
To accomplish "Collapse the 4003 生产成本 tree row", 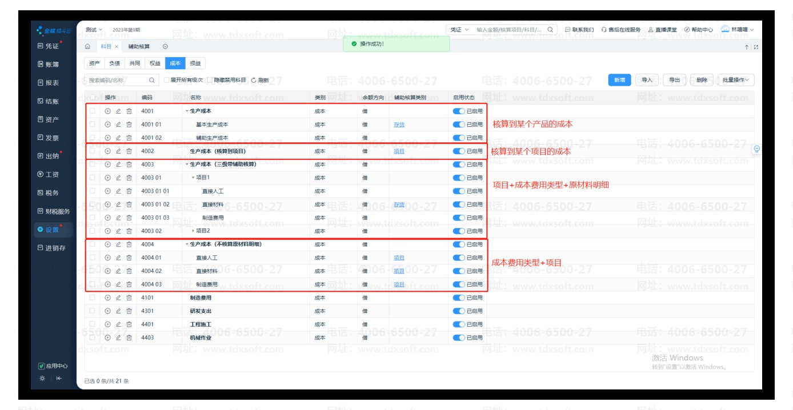I will tap(187, 164).
